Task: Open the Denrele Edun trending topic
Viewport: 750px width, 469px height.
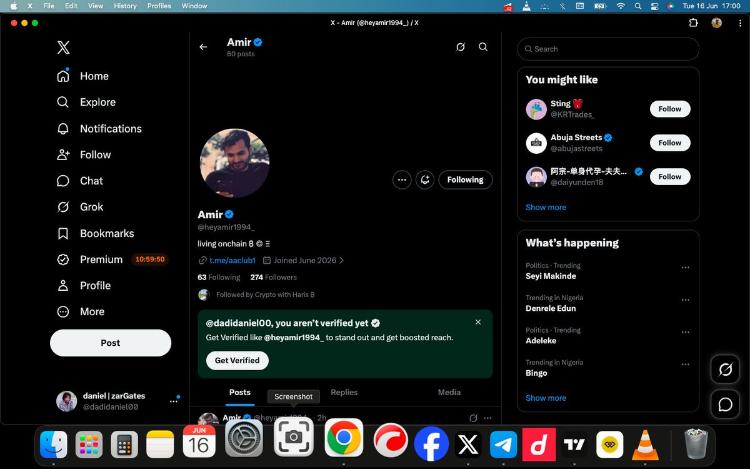Action: point(551,309)
